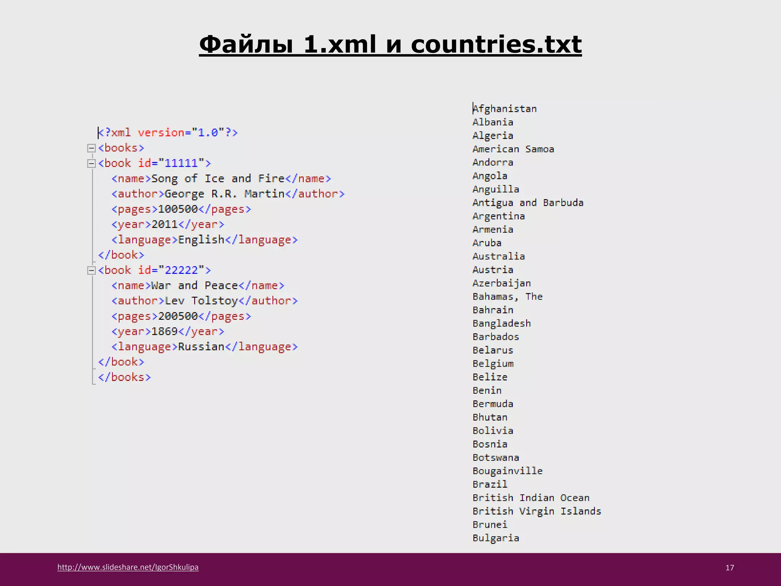Screen dimensions: 781x586
Task: Click 'Aruba' in the countries list
Action: tap(487, 243)
